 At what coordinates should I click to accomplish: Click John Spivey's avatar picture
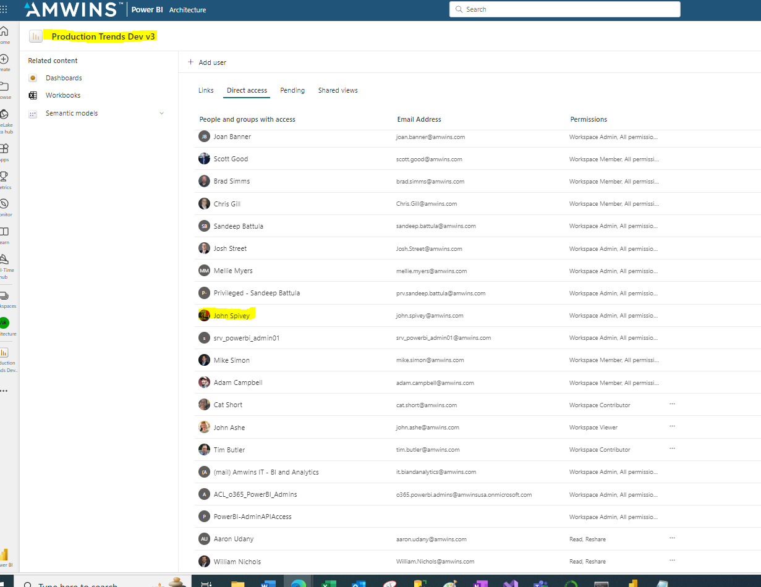click(204, 315)
